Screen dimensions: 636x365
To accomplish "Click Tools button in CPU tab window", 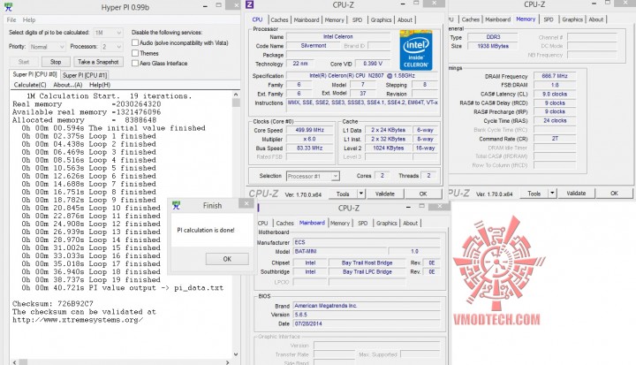I will tap(343, 194).
